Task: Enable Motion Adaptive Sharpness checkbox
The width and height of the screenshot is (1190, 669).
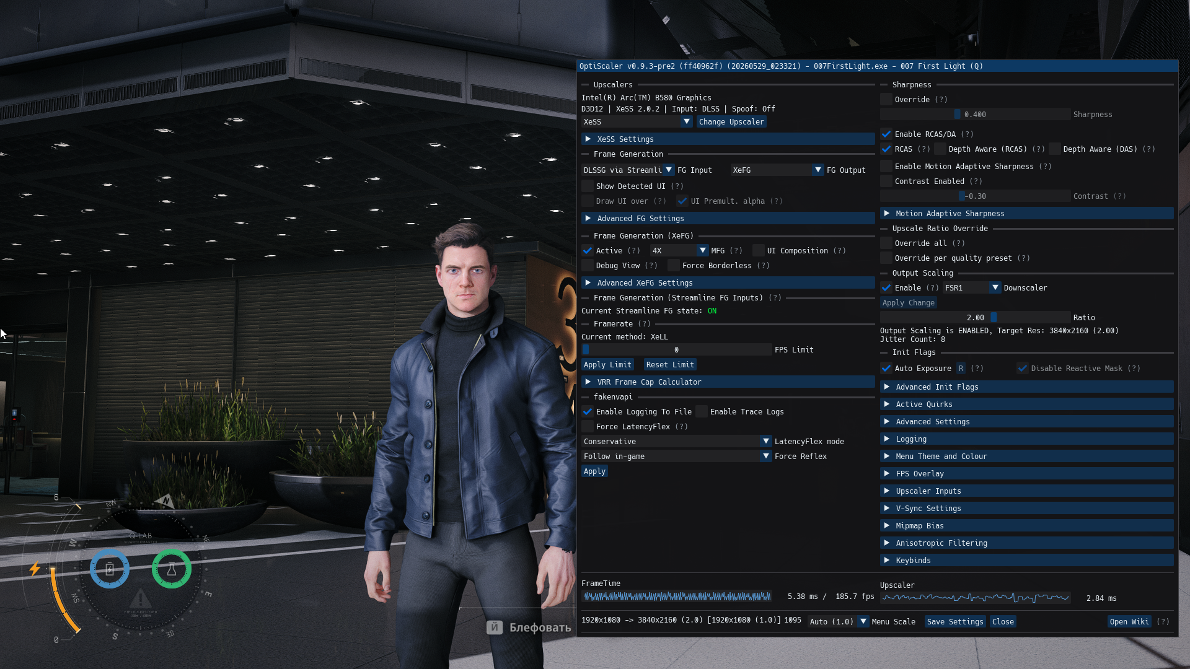Action: point(886,167)
